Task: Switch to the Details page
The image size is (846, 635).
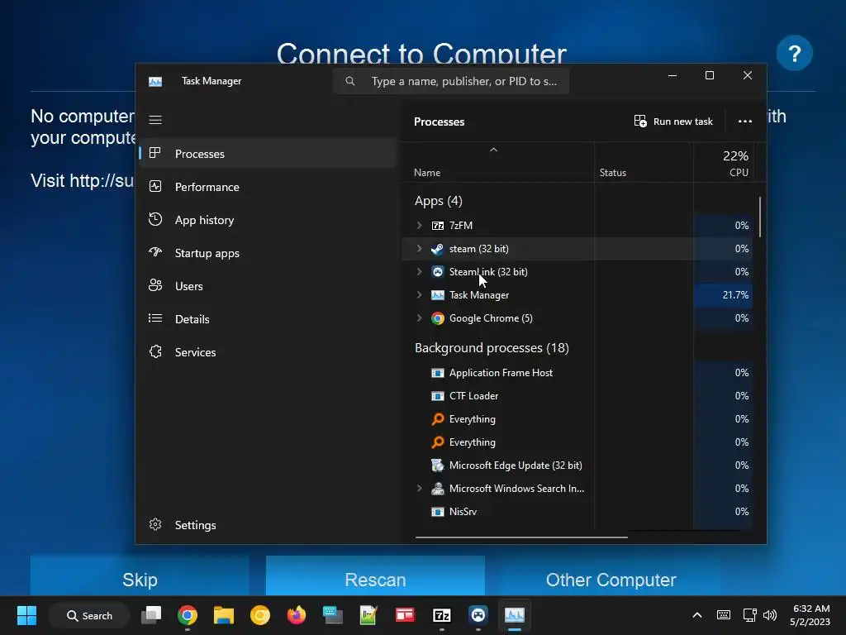Action: (x=269, y=318)
